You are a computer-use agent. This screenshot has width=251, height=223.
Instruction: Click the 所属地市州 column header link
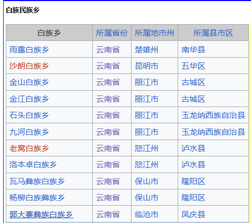(x=155, y=33)
